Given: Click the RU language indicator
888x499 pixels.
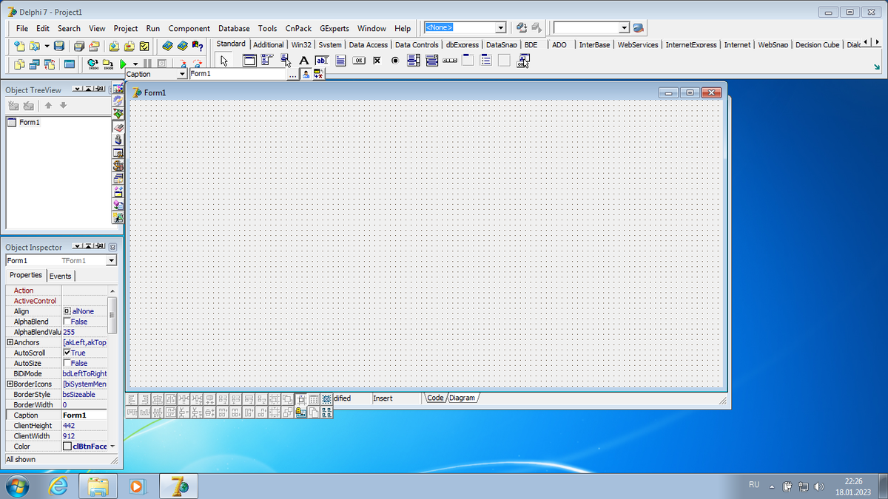Looking at the screenshot, I should tap(754, 485).
